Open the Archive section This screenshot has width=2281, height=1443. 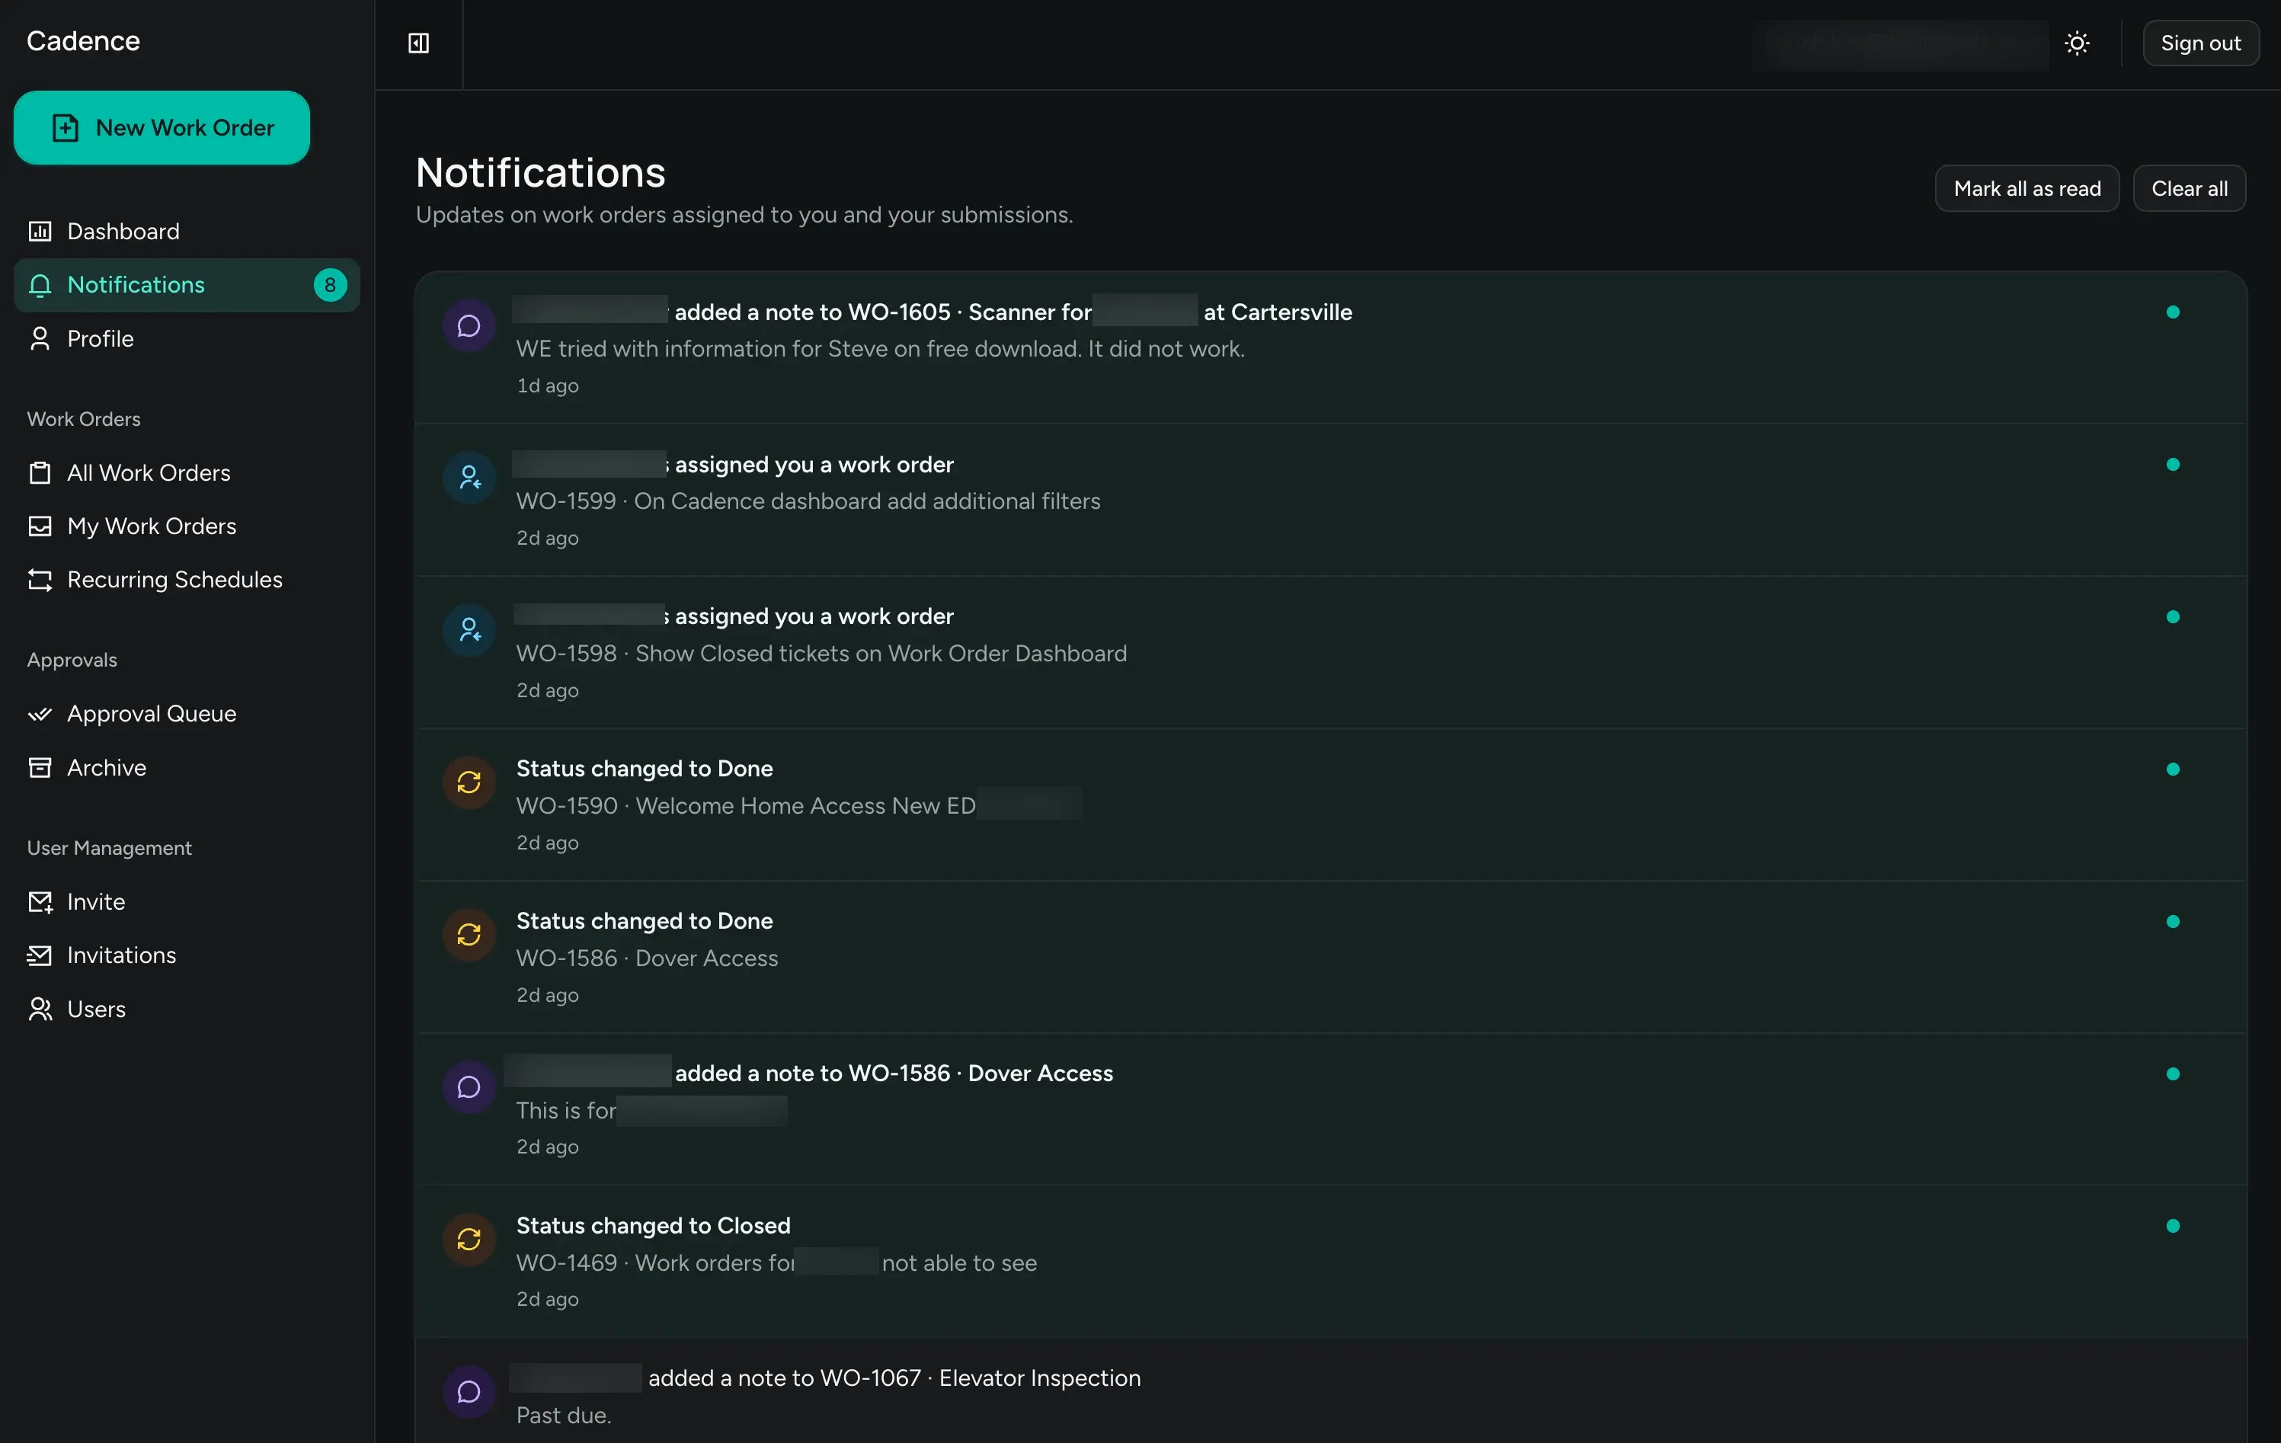187,767
